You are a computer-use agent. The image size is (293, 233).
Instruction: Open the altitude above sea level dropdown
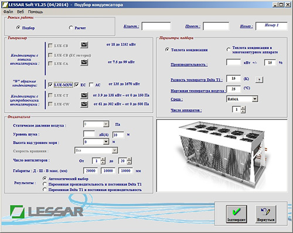coord(106,141)
